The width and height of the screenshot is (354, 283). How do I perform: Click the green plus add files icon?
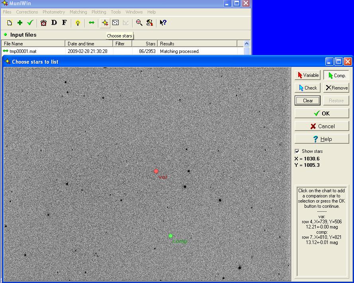[x=20, y=23]
